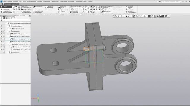Screen dimensions: 190x106
Task: Click Расстояние и угол command
Action: (106, 9)
